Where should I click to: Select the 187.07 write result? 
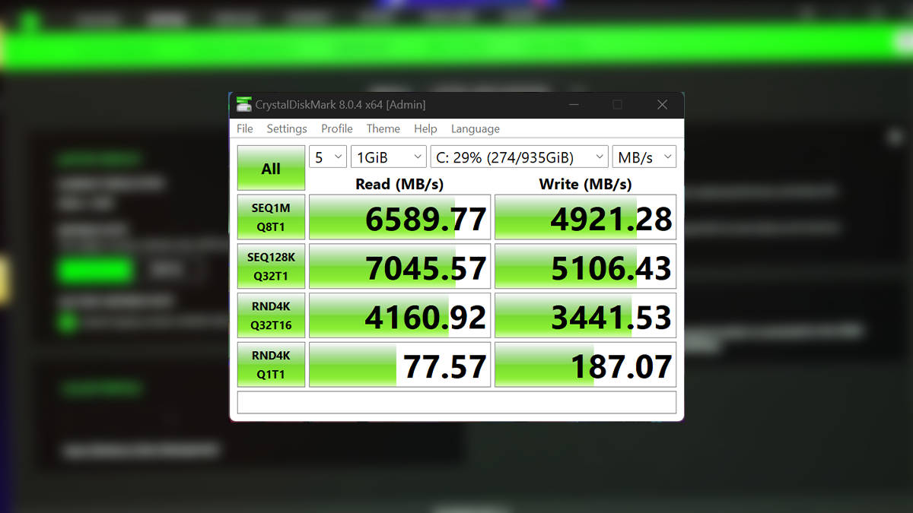[585, 365]
